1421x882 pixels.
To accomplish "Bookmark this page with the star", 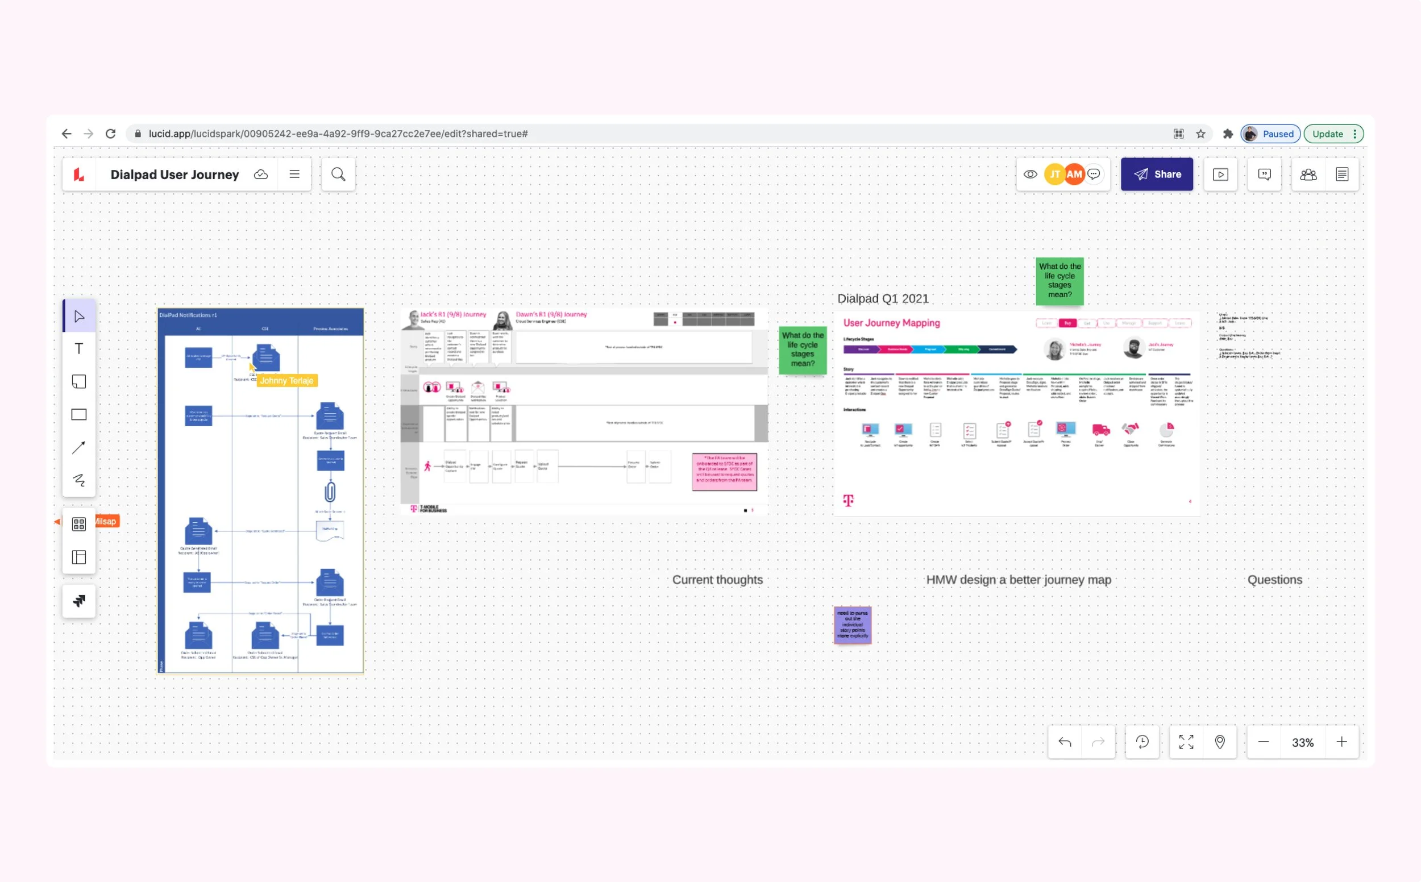I will (1200, 134).
